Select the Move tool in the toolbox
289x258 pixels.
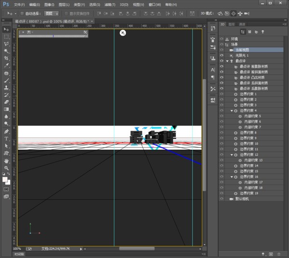coord(7,29)
